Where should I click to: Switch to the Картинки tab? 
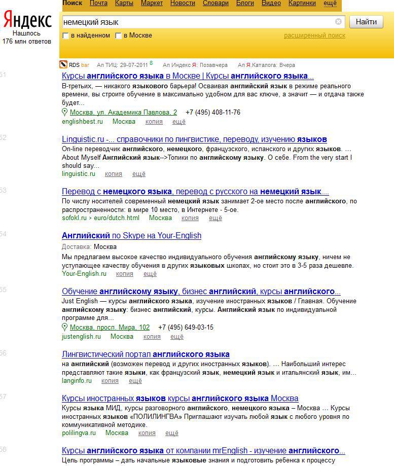[302, 3]
